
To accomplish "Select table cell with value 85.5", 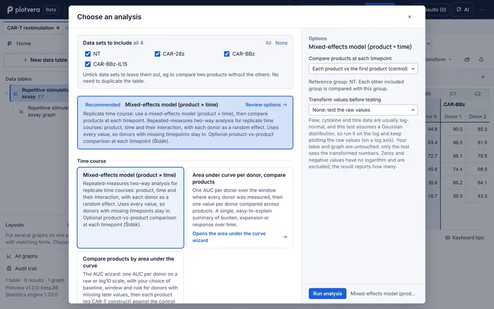I will (477, 129).
